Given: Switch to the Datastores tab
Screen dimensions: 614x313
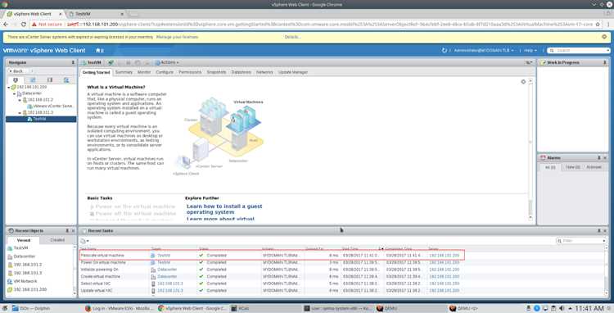Looking at the screenshot, I should (241, 72).
